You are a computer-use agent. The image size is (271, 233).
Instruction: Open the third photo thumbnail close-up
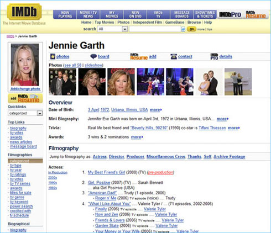coord(121,82)
